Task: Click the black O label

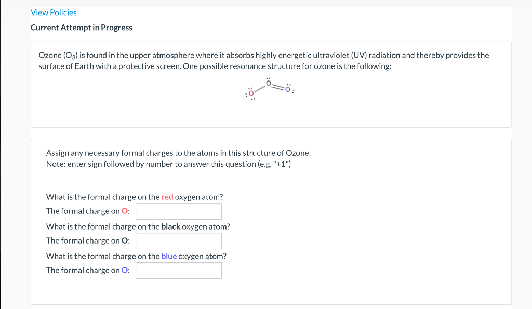Action: tap(125, 240)
